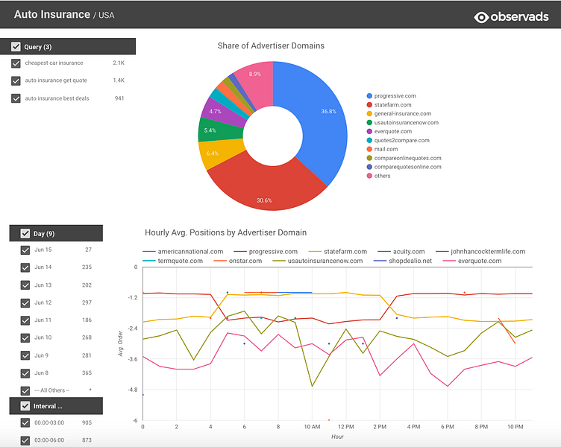The image size is (561, 447).
Task: Uncheck the cheapest car insurance query
Action: [16, 63]
